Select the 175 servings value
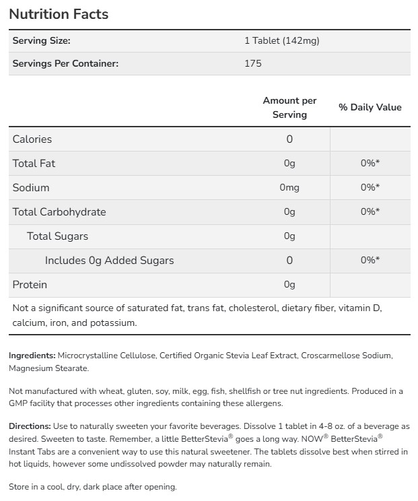This screenshot has width=418, height=501. point(253,63)
